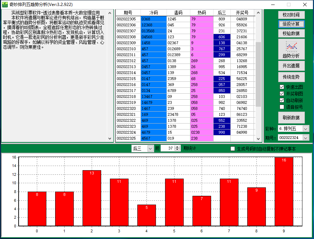Open the 开出遗漏 view
314x239 pixels.
pos(291,66)
